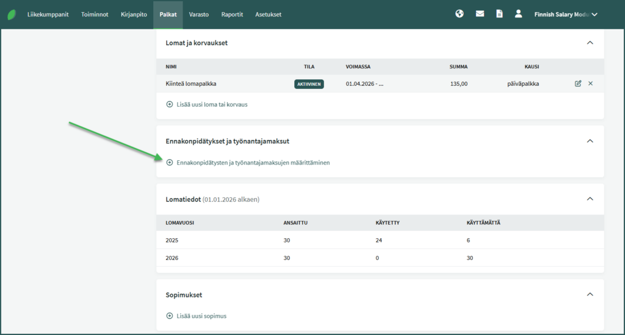Click the AKTIIVINEN status badge
This screenshot has width=625, height=335.
pyautogui.click(x=309, y=84)
